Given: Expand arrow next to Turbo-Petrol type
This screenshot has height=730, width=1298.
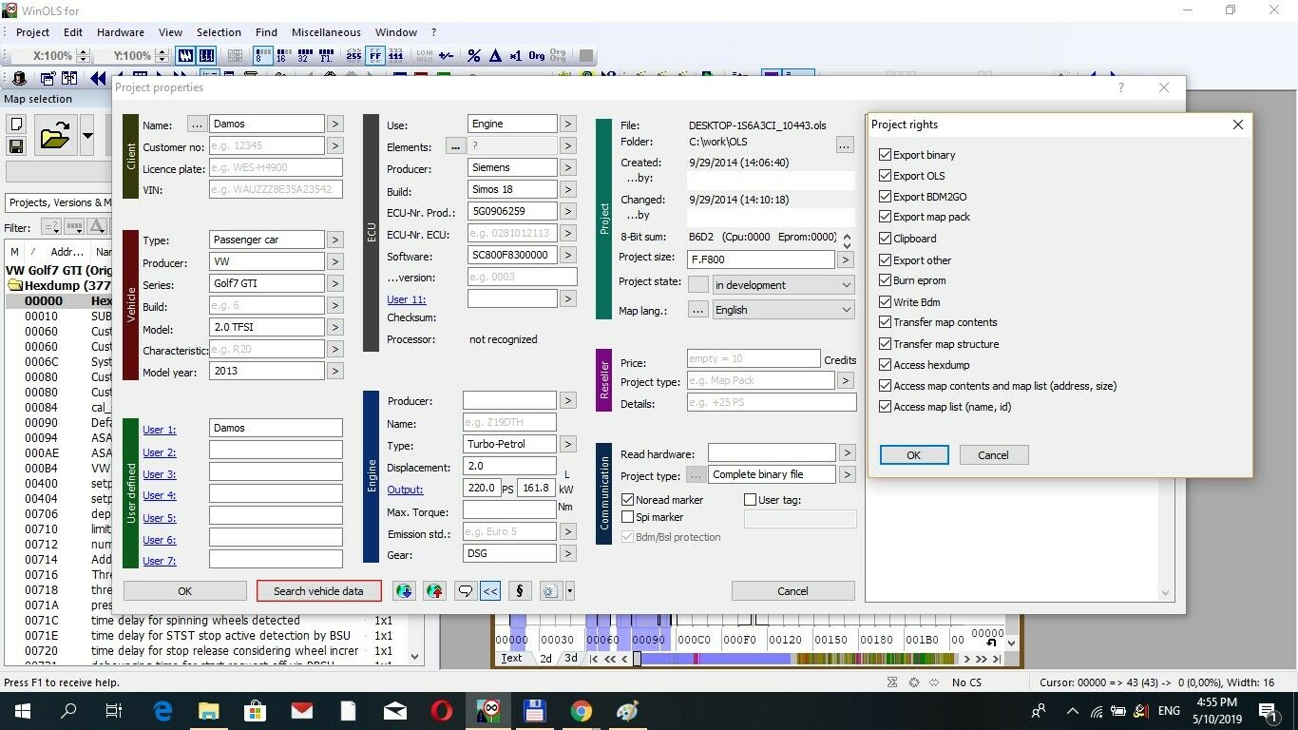Looking at the screenshot, I should tap(567, 444).
